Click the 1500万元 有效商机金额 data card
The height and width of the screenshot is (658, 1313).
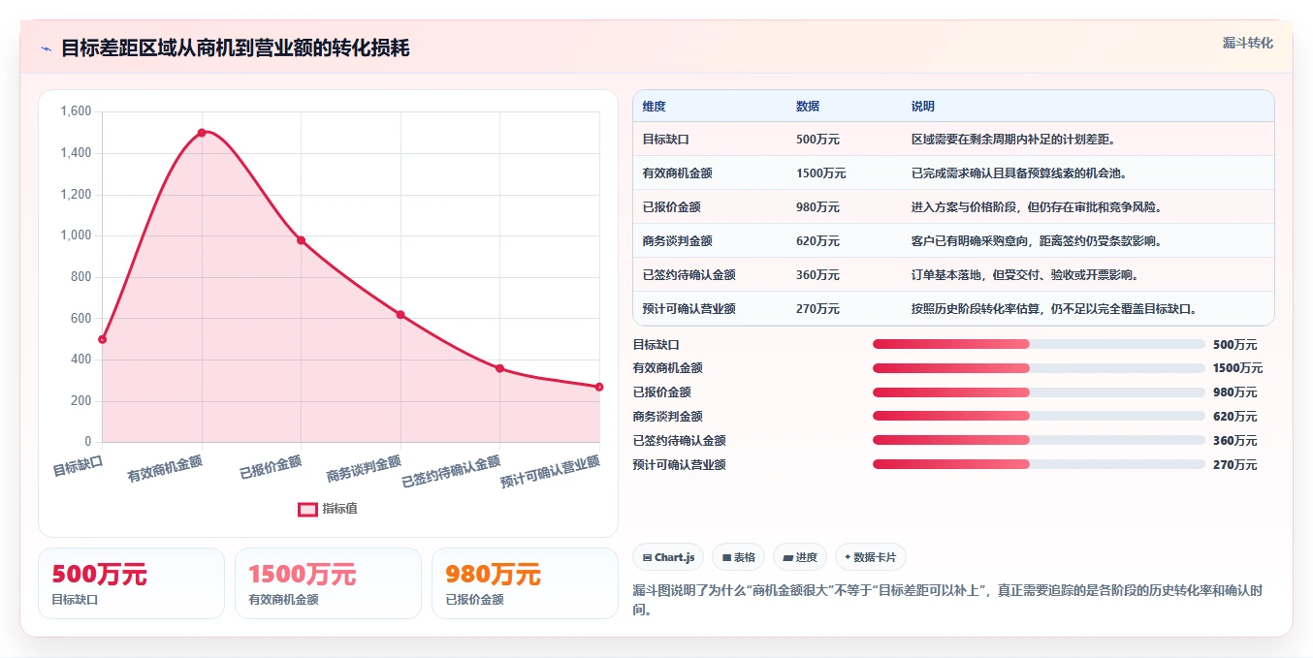tap(328, 583)
